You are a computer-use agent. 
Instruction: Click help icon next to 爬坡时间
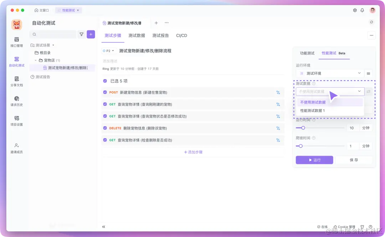[x=314, y=138]
